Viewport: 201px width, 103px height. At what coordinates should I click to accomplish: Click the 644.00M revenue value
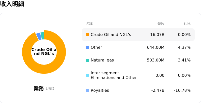point(156,47)
